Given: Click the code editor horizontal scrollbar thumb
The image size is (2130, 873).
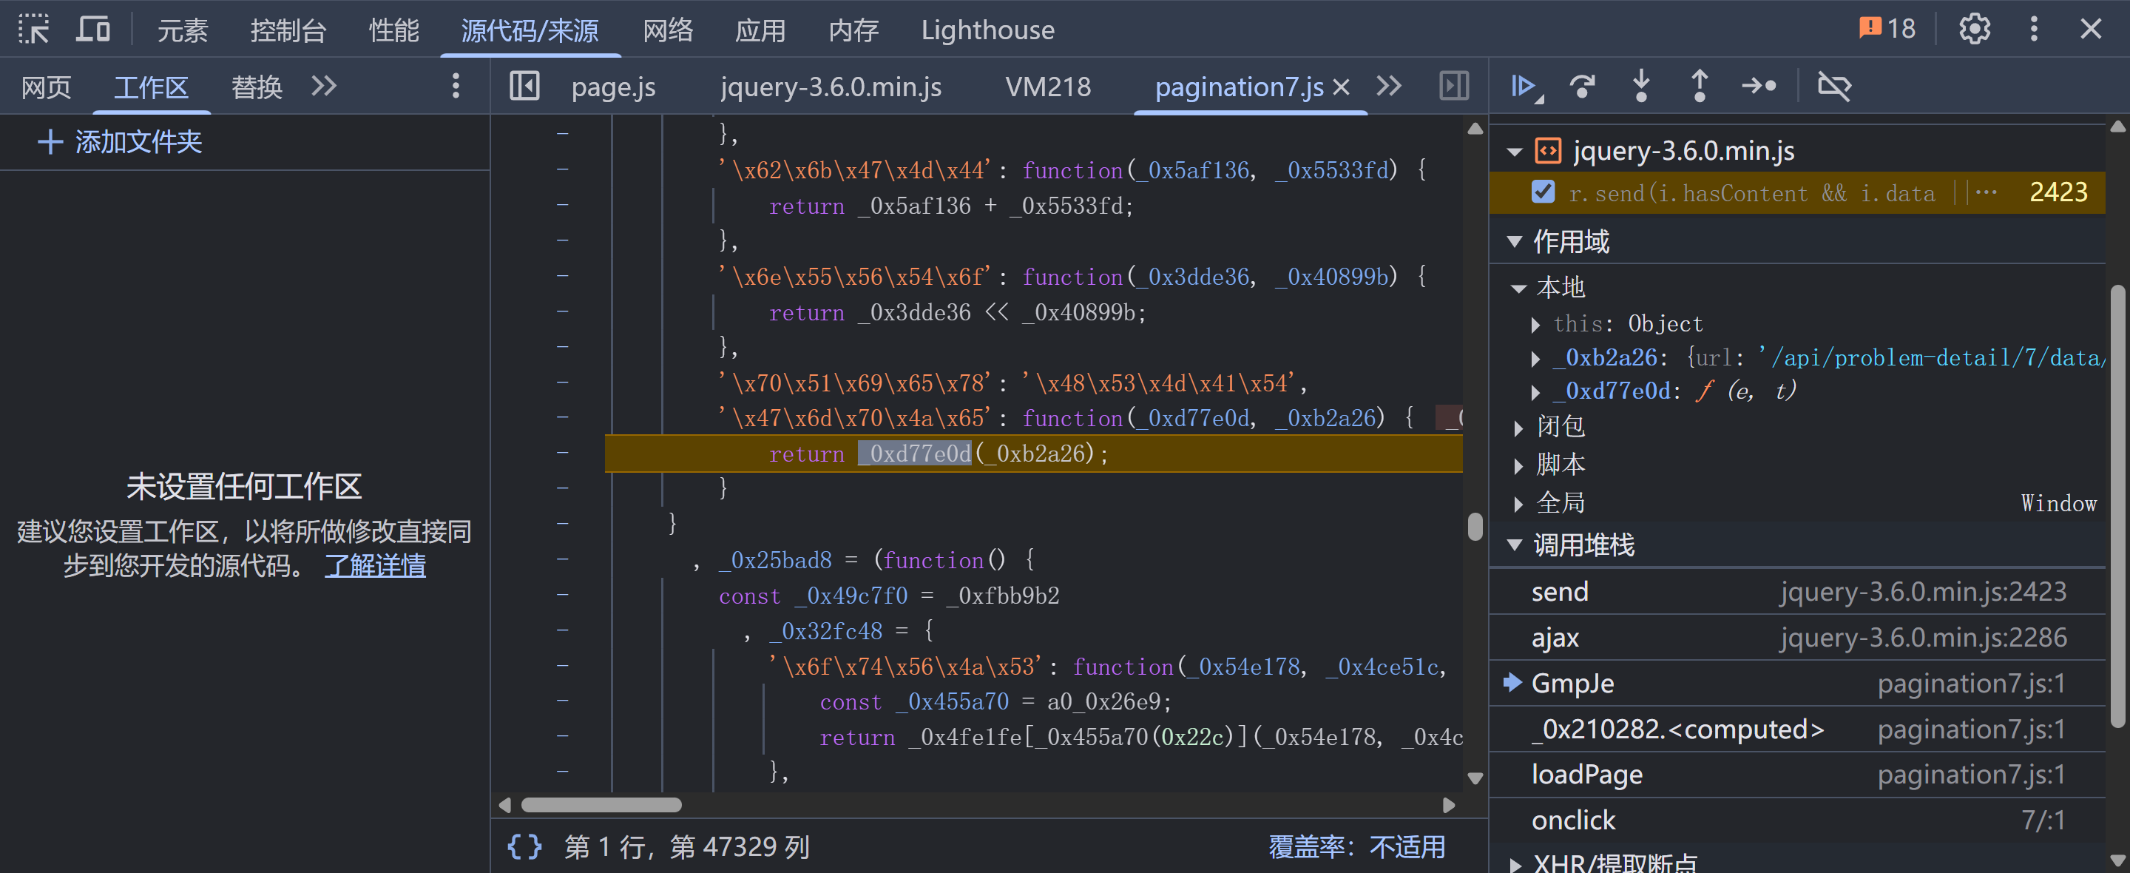Looking at the screenshot, I should pyautogui.click(x=601, y=804).
